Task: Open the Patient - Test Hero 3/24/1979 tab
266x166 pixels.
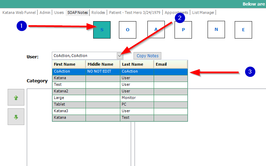Action: pyautogui.click(x=135, y=13)
